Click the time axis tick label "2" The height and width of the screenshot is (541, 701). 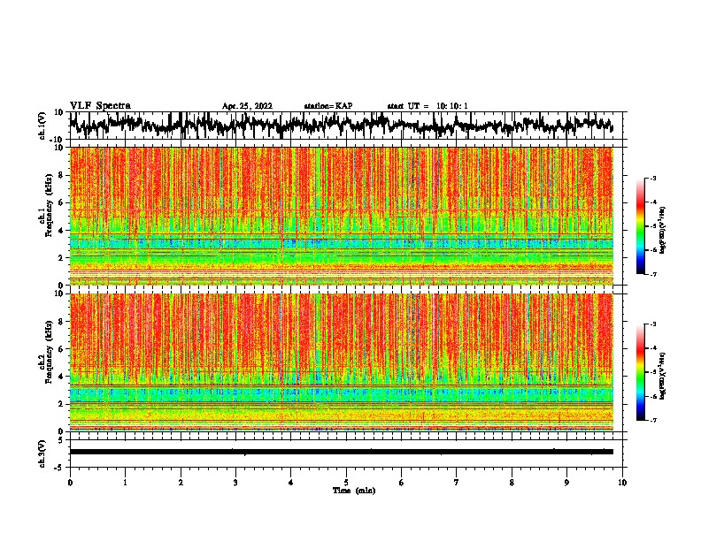click(x=181, y=483)
